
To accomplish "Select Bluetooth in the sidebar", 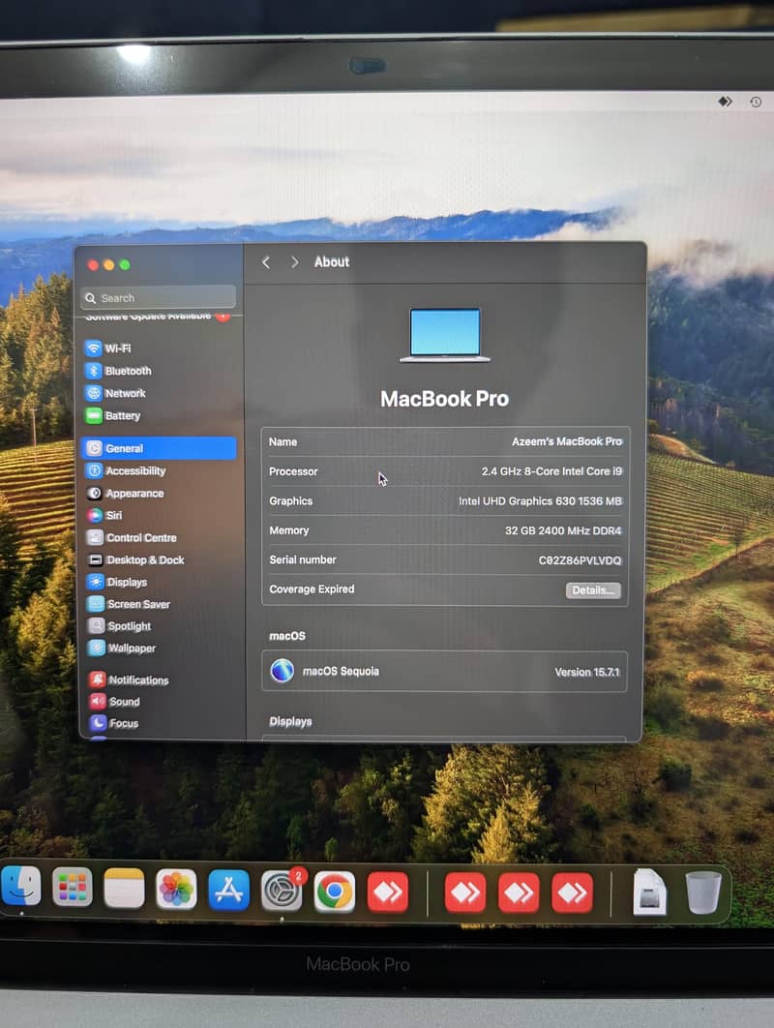I will point(127,371).
